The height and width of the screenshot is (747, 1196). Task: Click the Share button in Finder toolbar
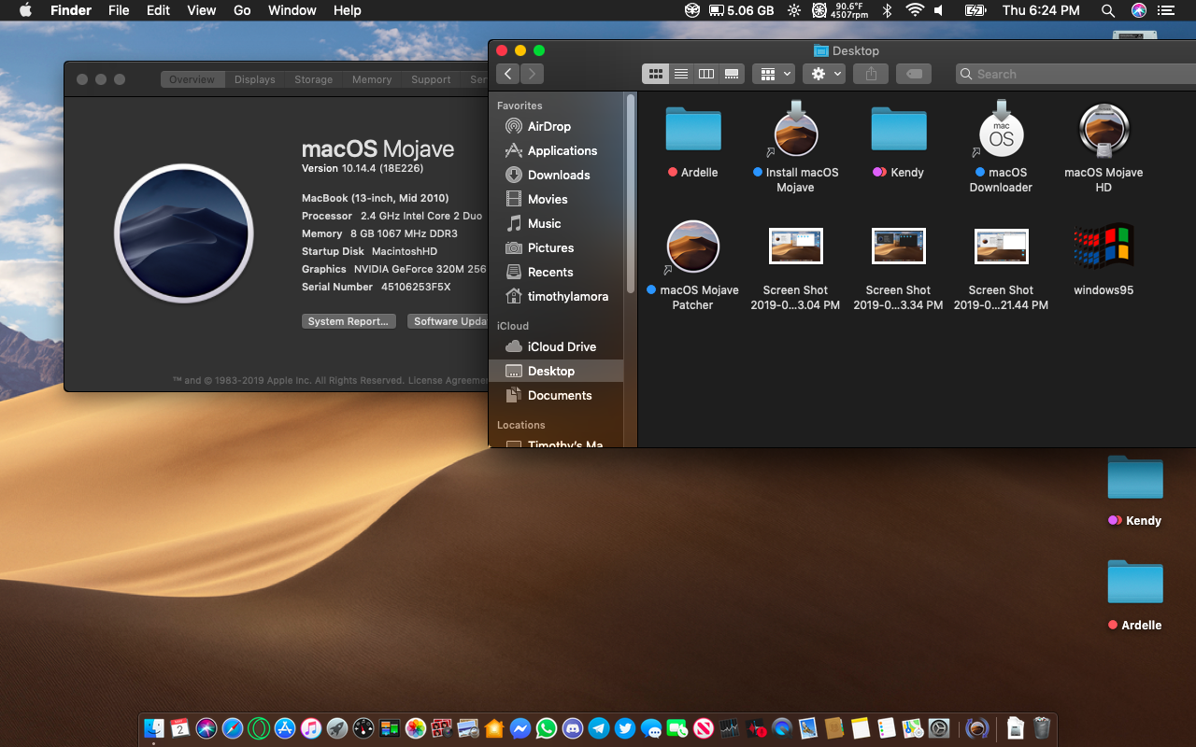pyautogui.click(x=871, y=74)
